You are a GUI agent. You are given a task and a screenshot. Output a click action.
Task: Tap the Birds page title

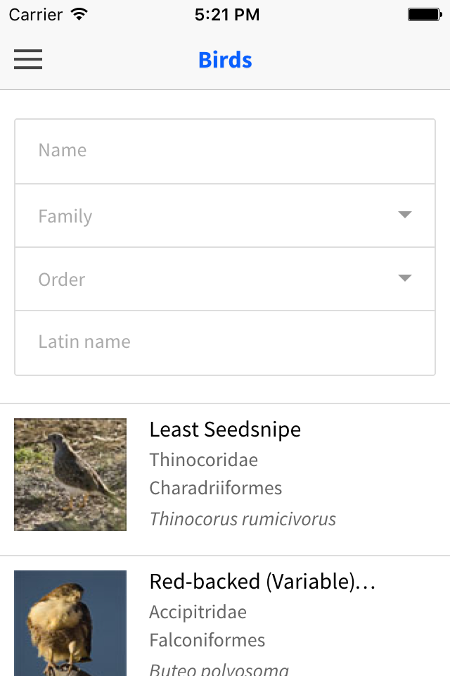click(x=225, y=60)
